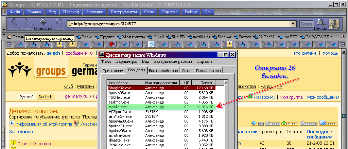Screen dimensions: 348x149
Task: Select the mozilla.exe process row
Action: 161,107
